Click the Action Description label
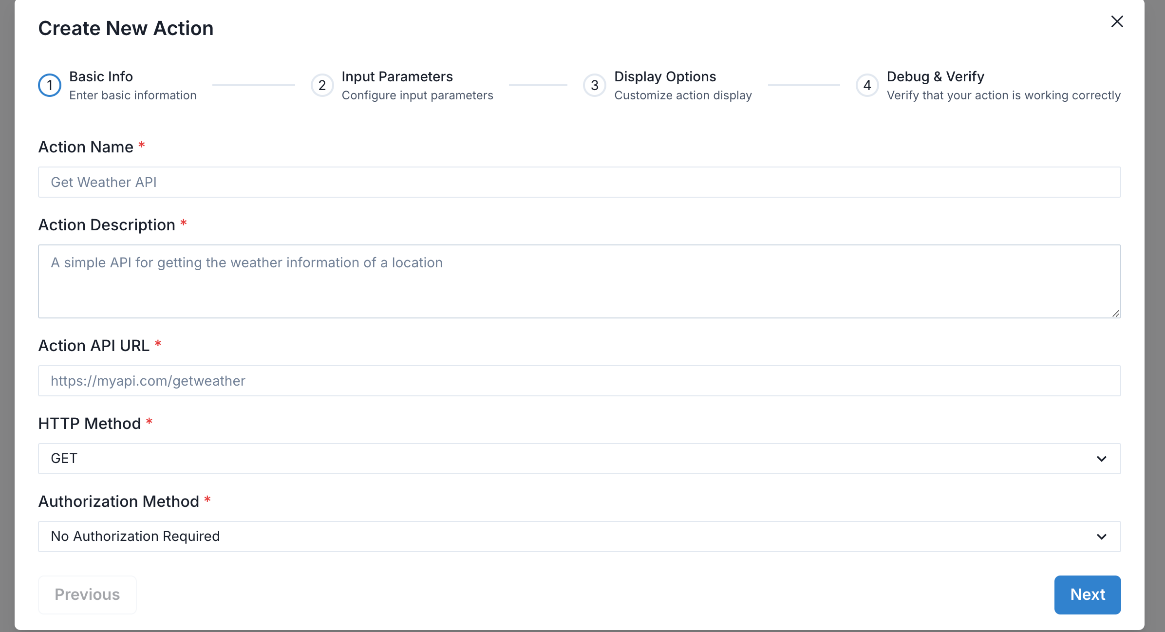Screen dimensions: 1165x632 [x=107, y=225]
